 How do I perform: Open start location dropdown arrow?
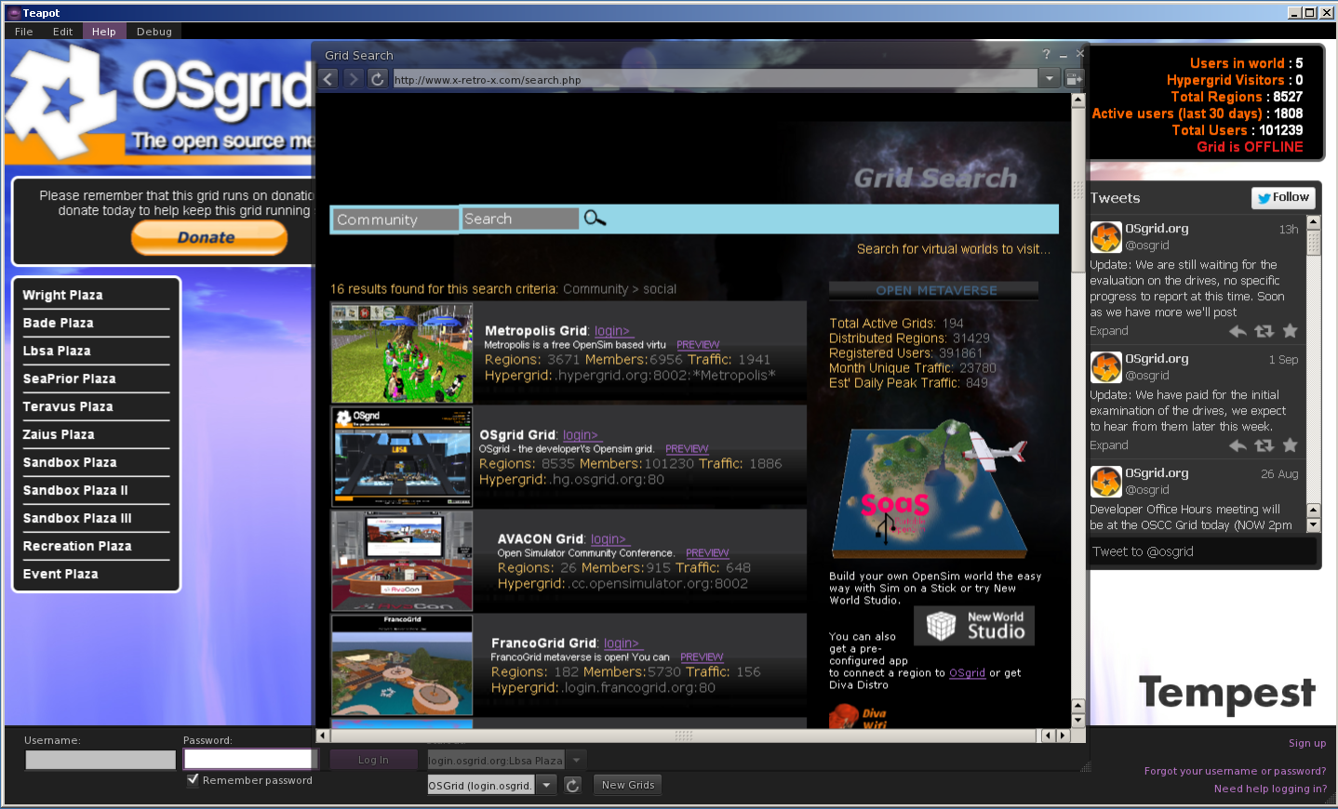pyautogui.click(x=576, y=760)
